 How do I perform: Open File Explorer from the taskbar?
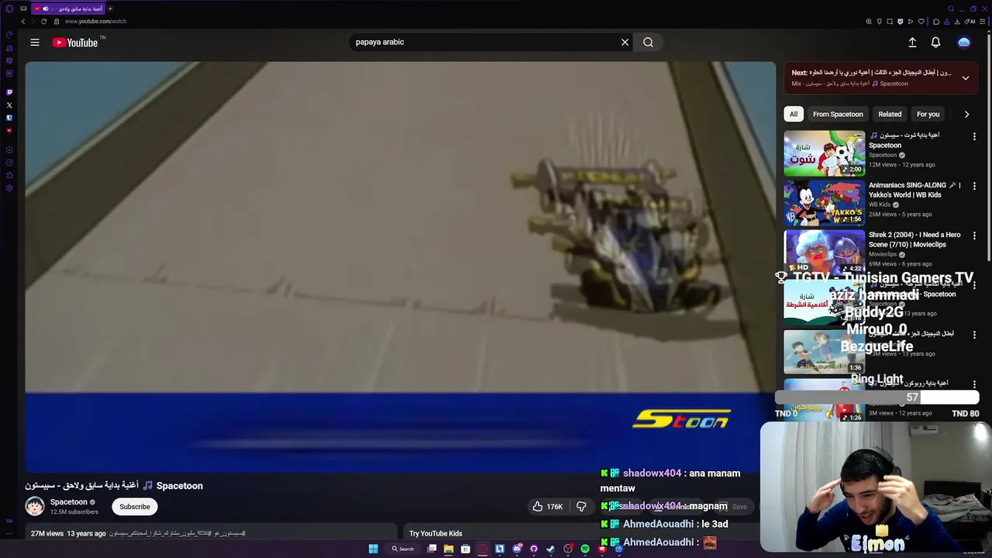[x=449, y=549]
